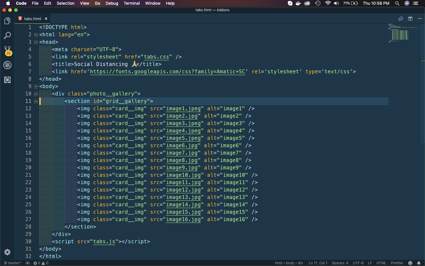
Task: Open the Debug menu
Action: coord(112,3)
